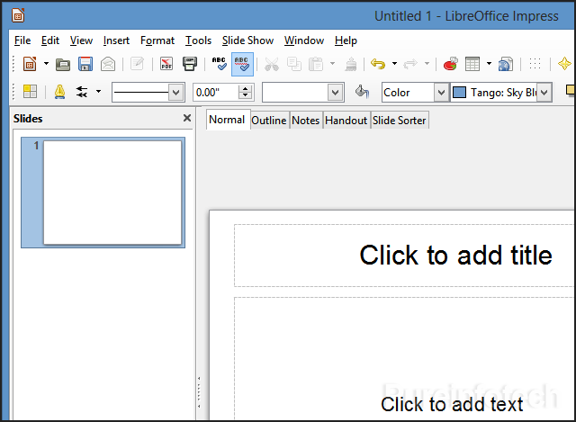Image resolution: width=576 pixels, height=422 pixels.
Task: Click the Hyperlink globe icon
Action: (506, 64)
